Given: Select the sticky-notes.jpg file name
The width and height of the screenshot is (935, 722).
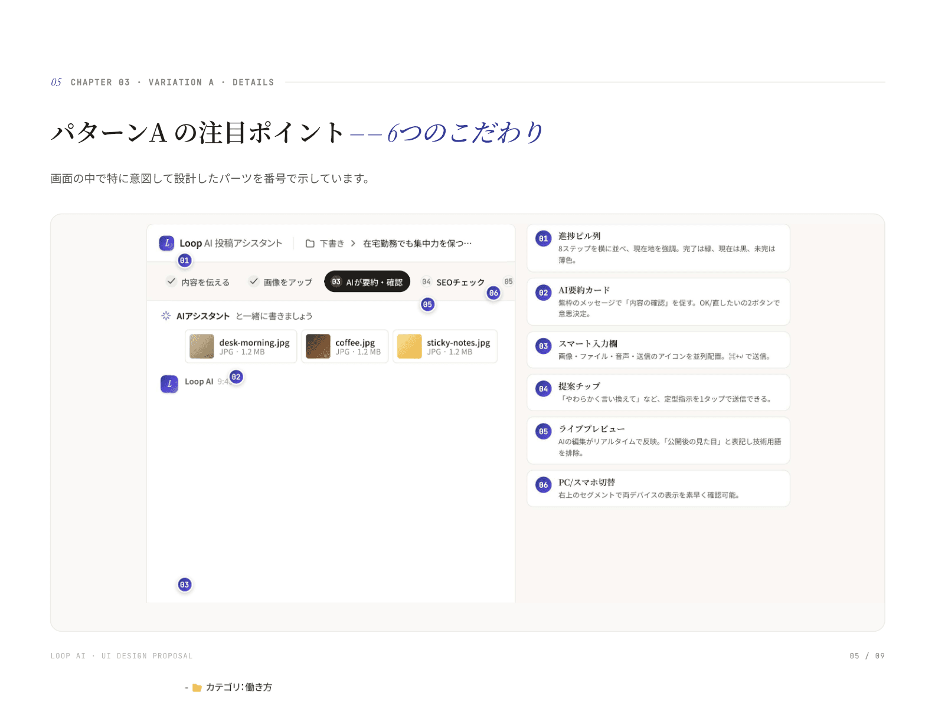Looking at the screenshot, I should click(x=459, y=342).
